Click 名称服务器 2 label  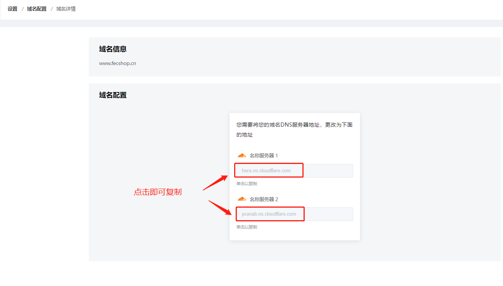point(264,199)
